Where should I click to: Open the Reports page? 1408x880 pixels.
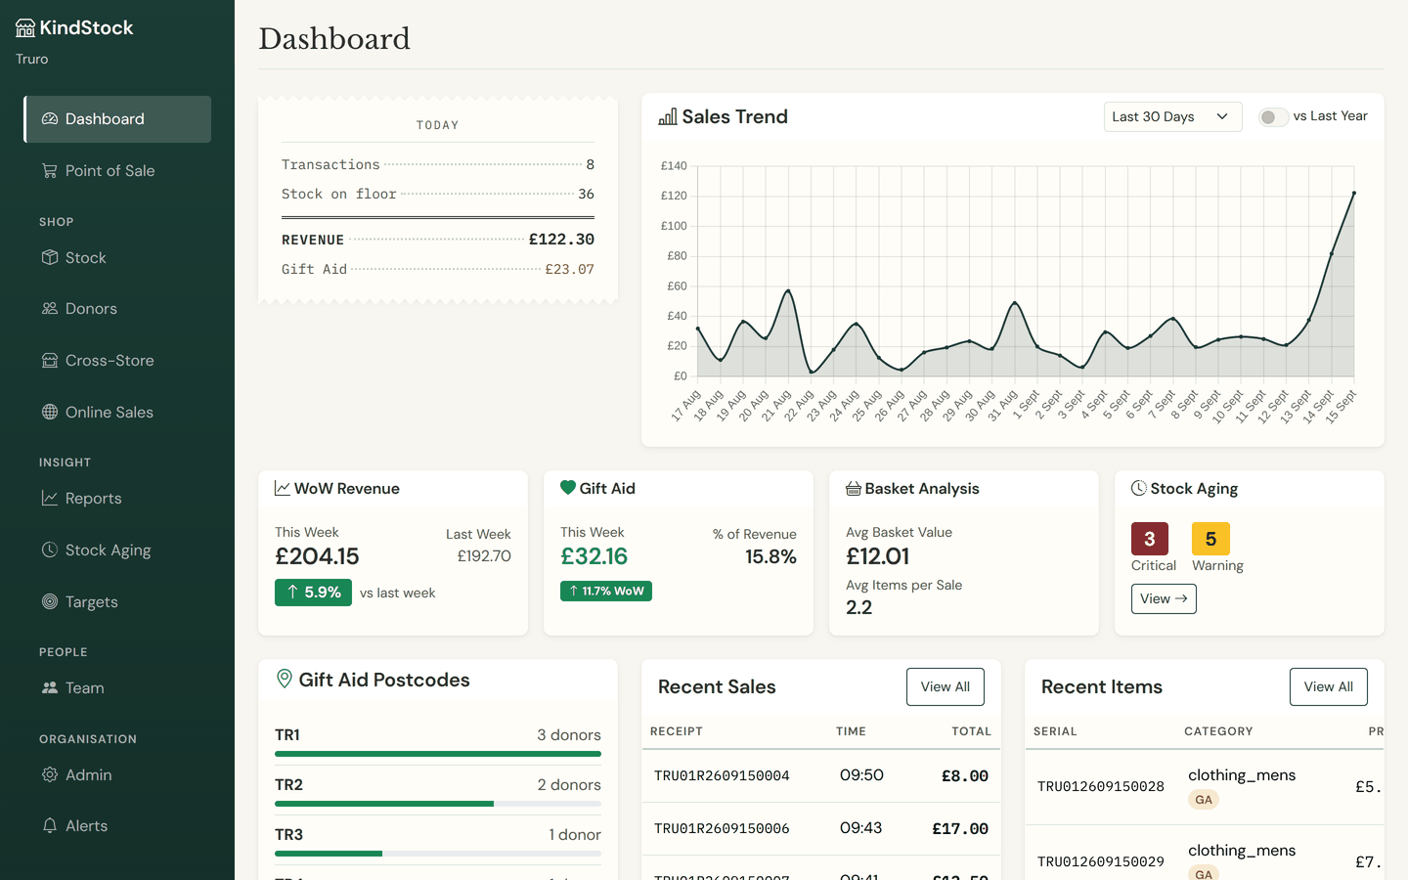117,498
